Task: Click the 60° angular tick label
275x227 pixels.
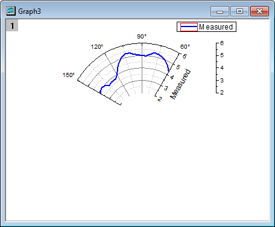Action: point(185,47)
